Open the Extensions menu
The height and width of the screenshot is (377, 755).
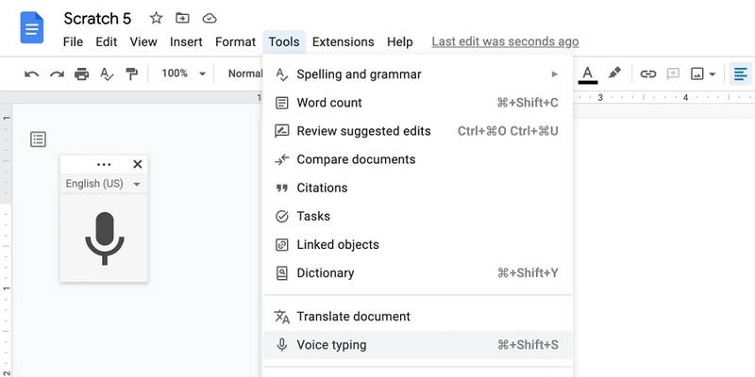pyautogui.click(x=343, y=41)
